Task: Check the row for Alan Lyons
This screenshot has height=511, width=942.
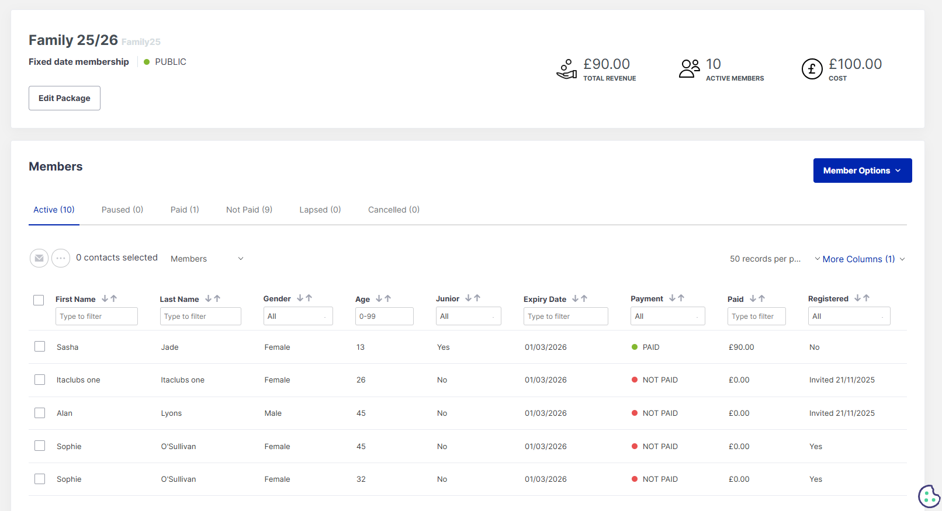Action: click(x=40, y=413)
